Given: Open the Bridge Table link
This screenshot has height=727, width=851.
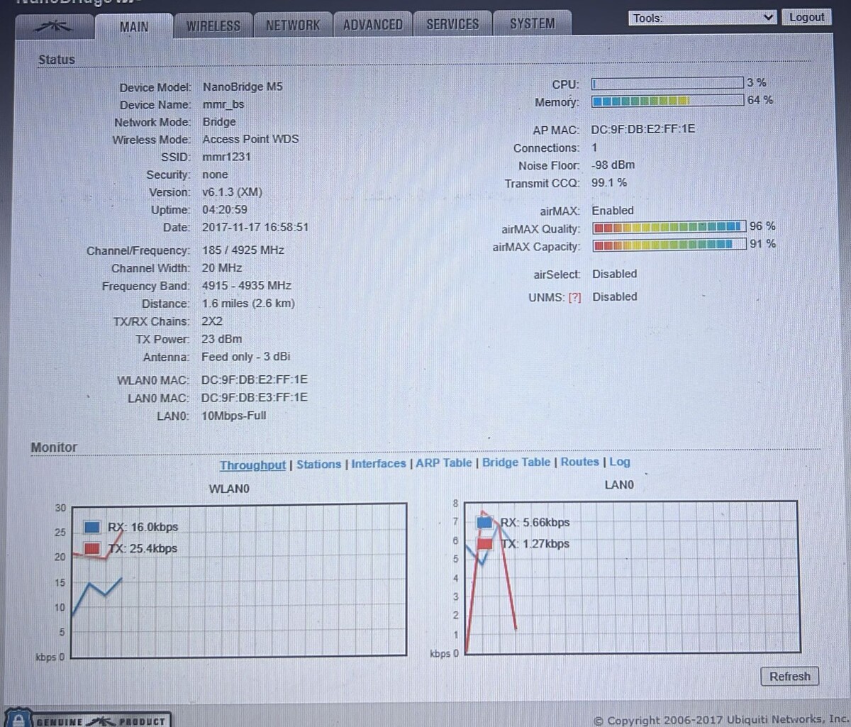Looking at the screenshot, I should tap(516, 462).
